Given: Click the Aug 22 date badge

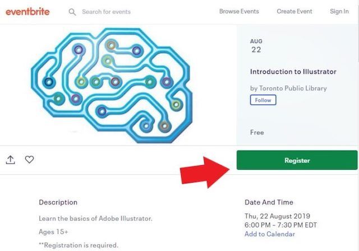Looking at the screenshot, I should 256,46.
